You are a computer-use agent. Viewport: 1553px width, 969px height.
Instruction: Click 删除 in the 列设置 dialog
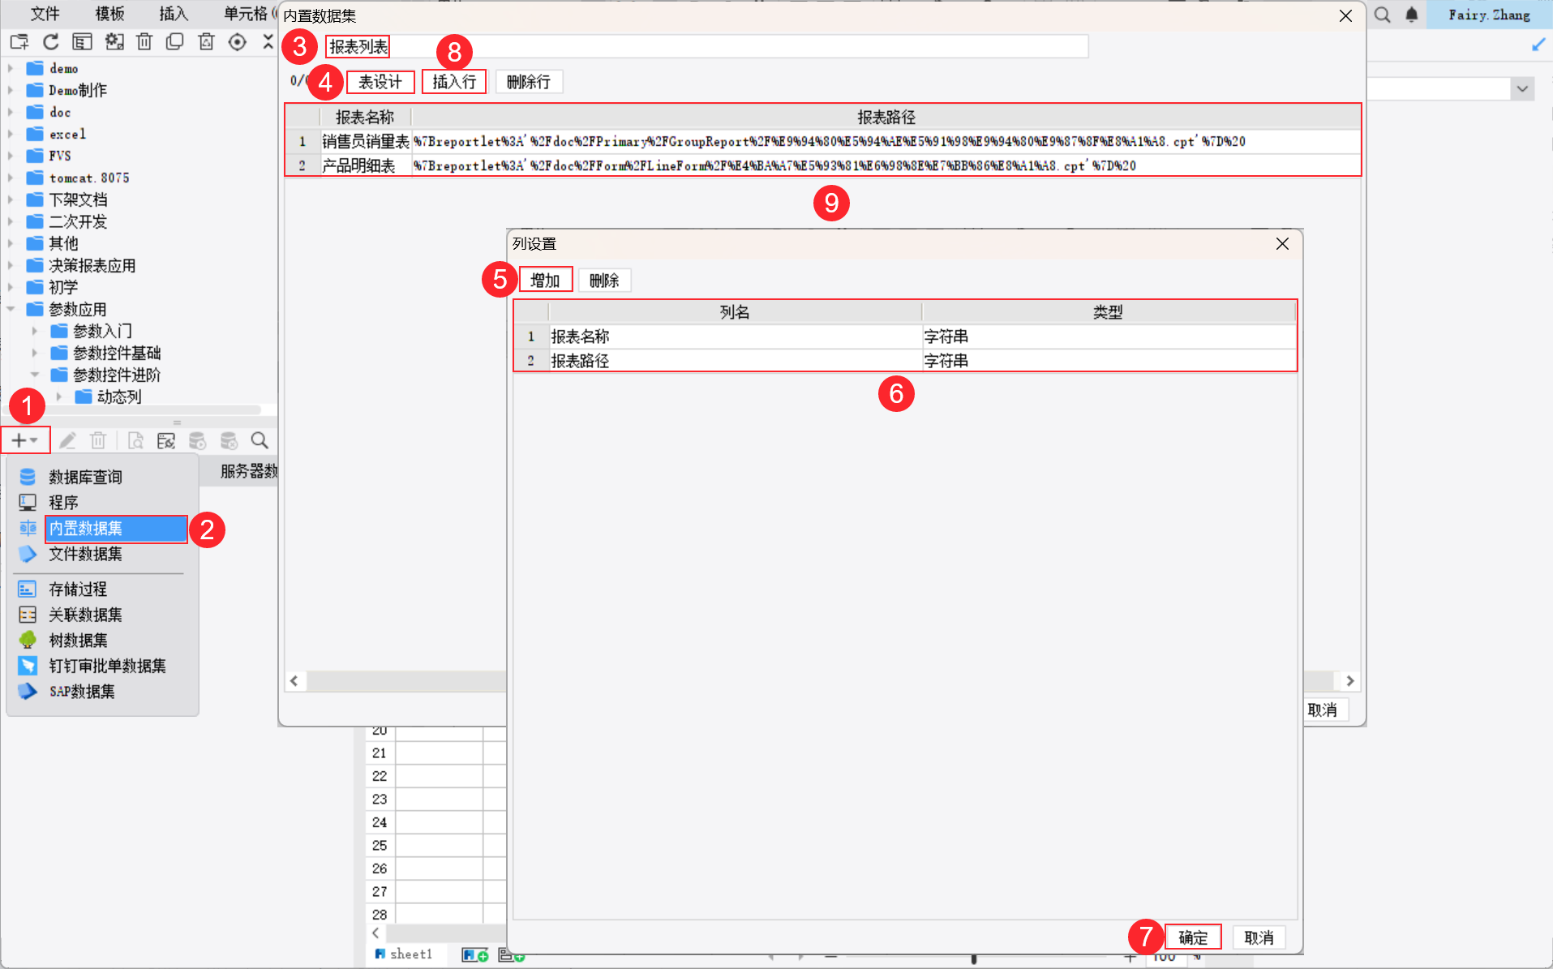tap(604, 281)
